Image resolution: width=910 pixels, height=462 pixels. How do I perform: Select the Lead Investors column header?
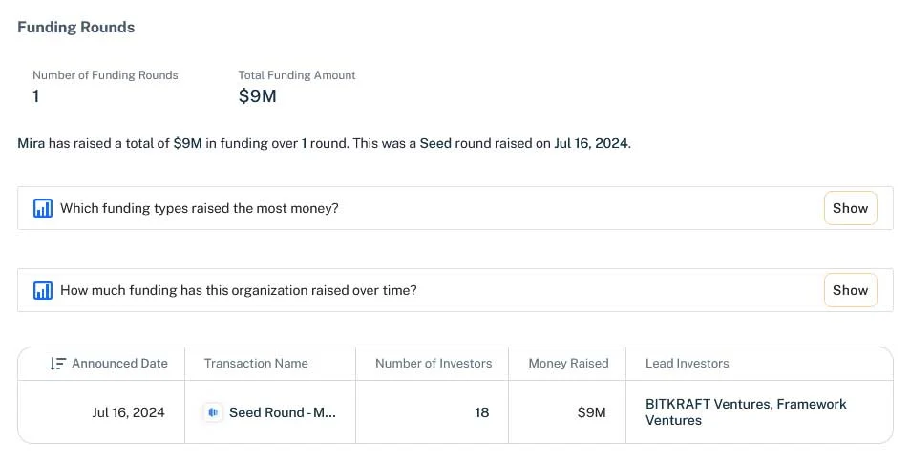[x=688, y=364]
